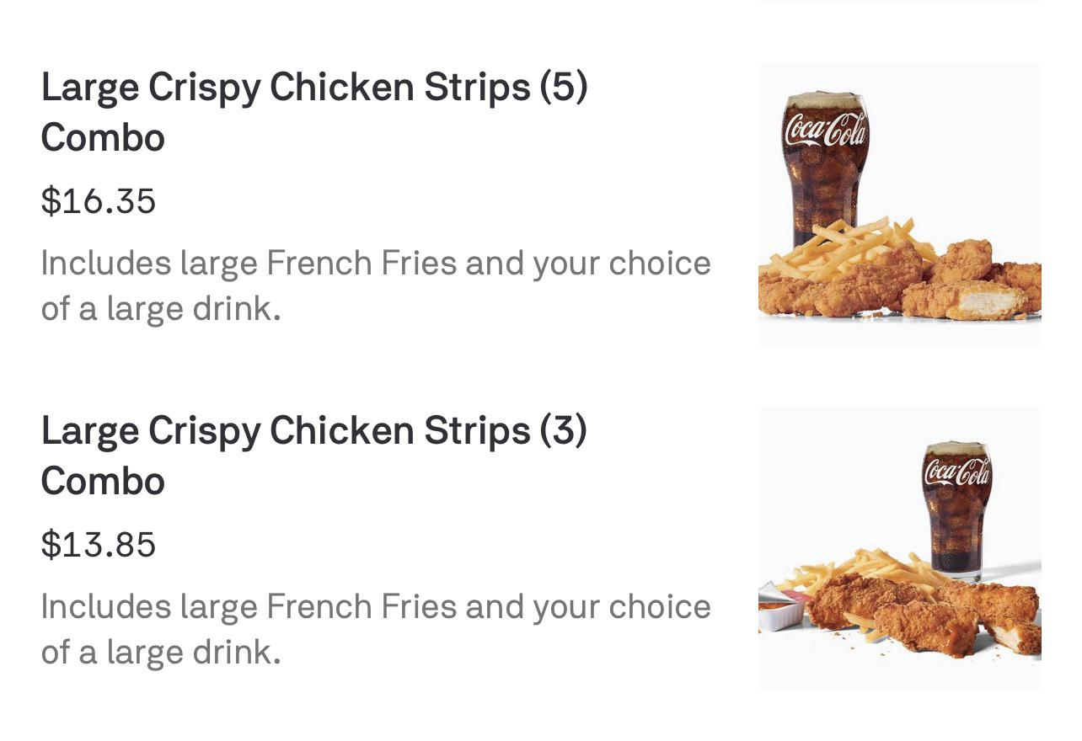Screen dimensions: 1082x741
Task: Click the Coca-Cola glass in the 3-piece photo
Action: (x=956, y=505)
